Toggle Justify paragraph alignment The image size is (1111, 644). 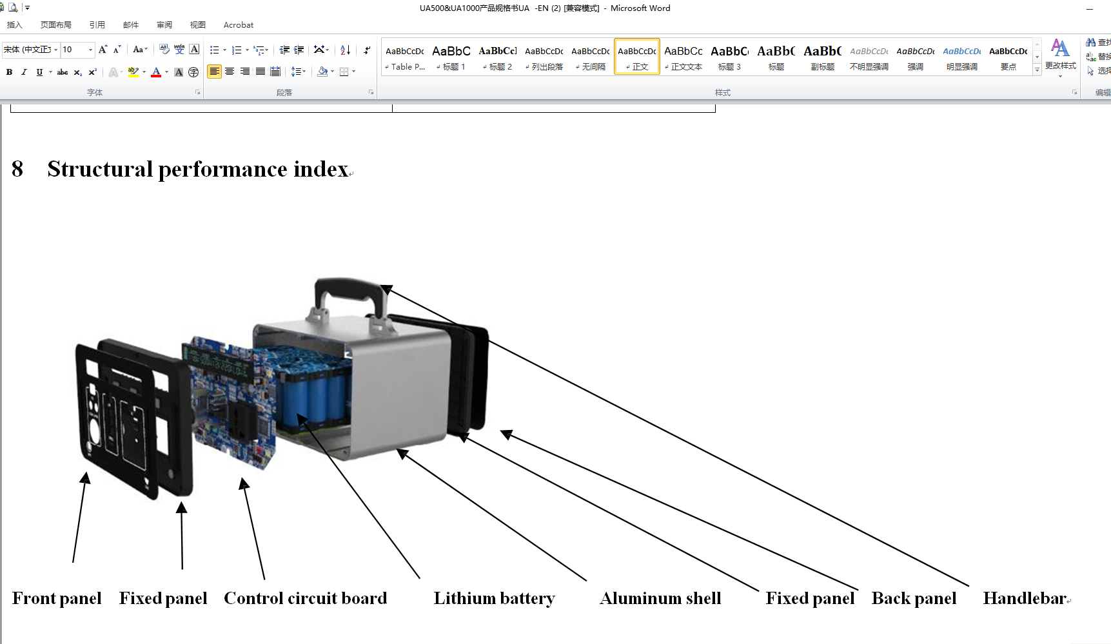[261, 72]
